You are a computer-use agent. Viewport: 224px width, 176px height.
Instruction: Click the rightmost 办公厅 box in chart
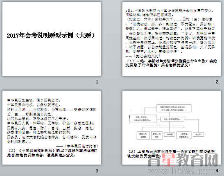click(198, 134)
